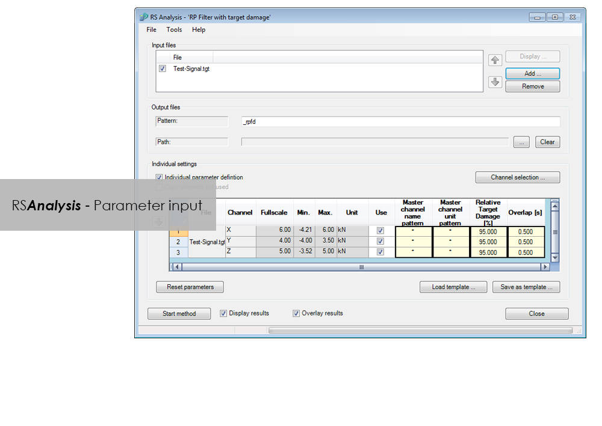The width and height of the screenshot is (602, 426).
Task: Click the RS Analysis title bar app icon
Action: [143, 17]
